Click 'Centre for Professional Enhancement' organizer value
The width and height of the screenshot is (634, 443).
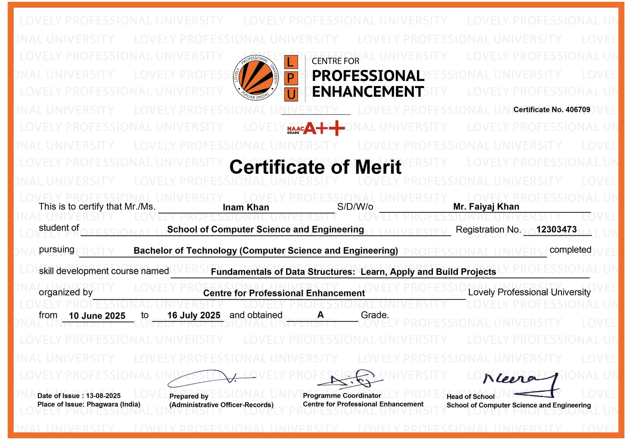pyautogui.click(x=284, y=293)
